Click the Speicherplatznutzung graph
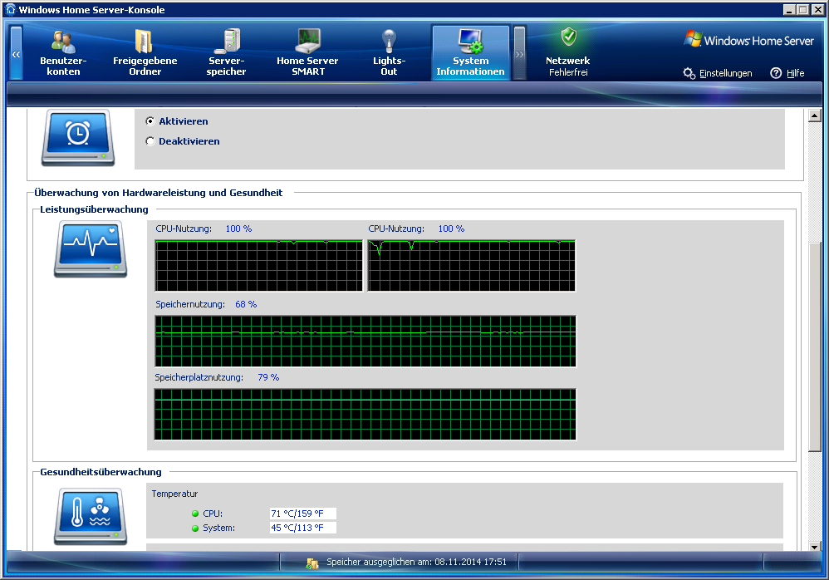 [x=365, y=414]
